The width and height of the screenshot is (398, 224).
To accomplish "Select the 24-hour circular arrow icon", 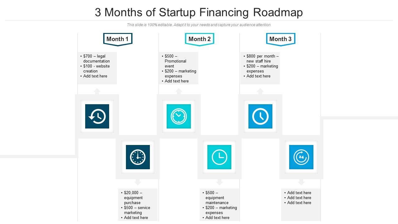I will click(301, 157).
